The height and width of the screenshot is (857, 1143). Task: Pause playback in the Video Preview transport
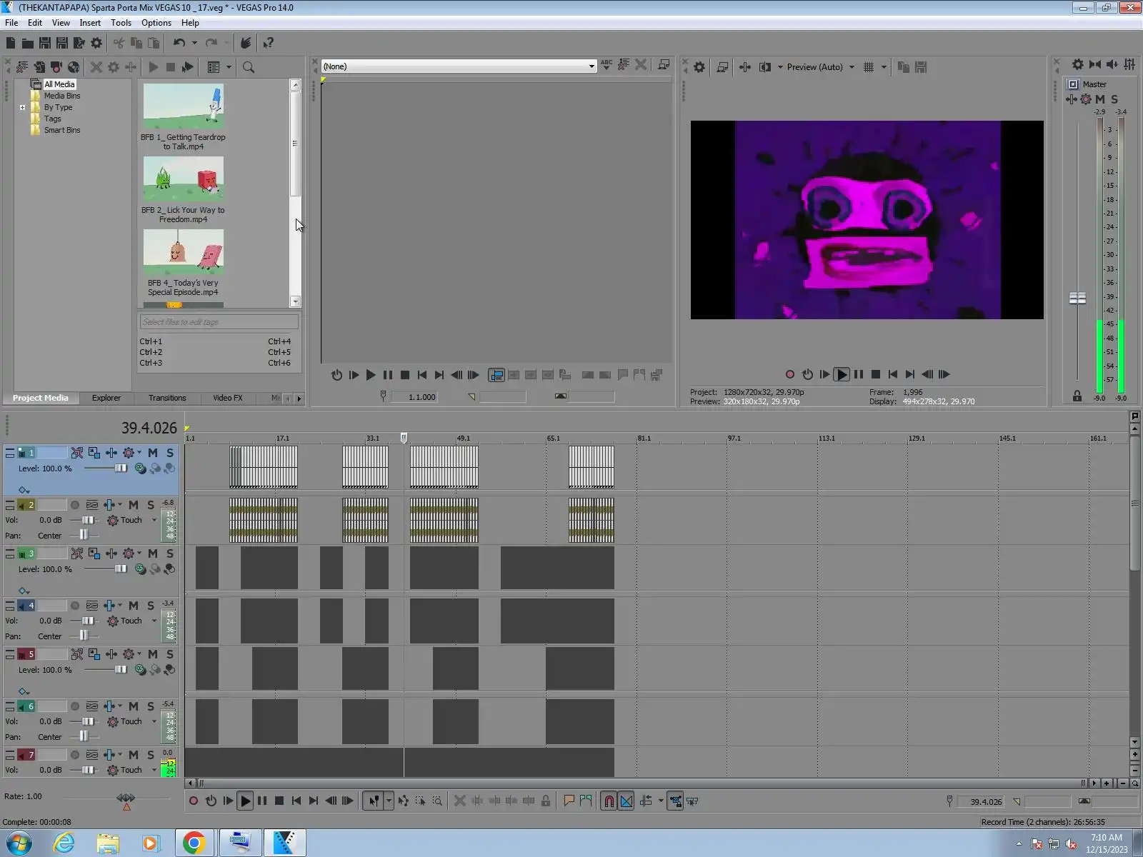point(859,374)
